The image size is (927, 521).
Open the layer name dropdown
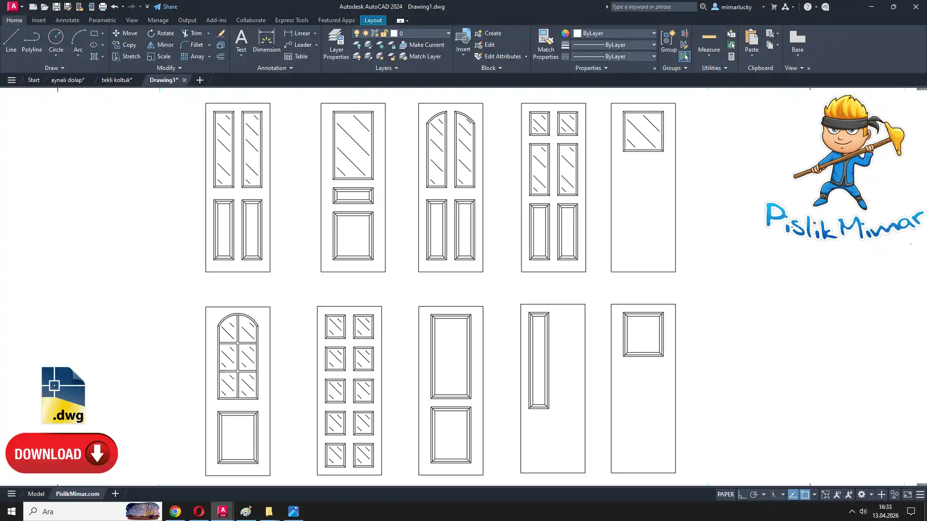(x=448, y=33)
